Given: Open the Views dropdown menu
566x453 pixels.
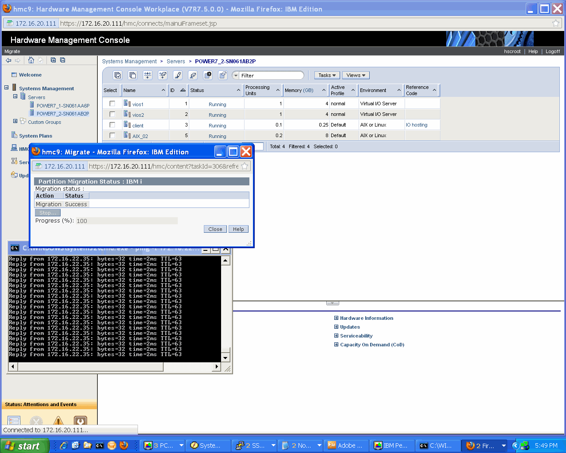Looking at the screenshot, I should [x=356, y=75].
